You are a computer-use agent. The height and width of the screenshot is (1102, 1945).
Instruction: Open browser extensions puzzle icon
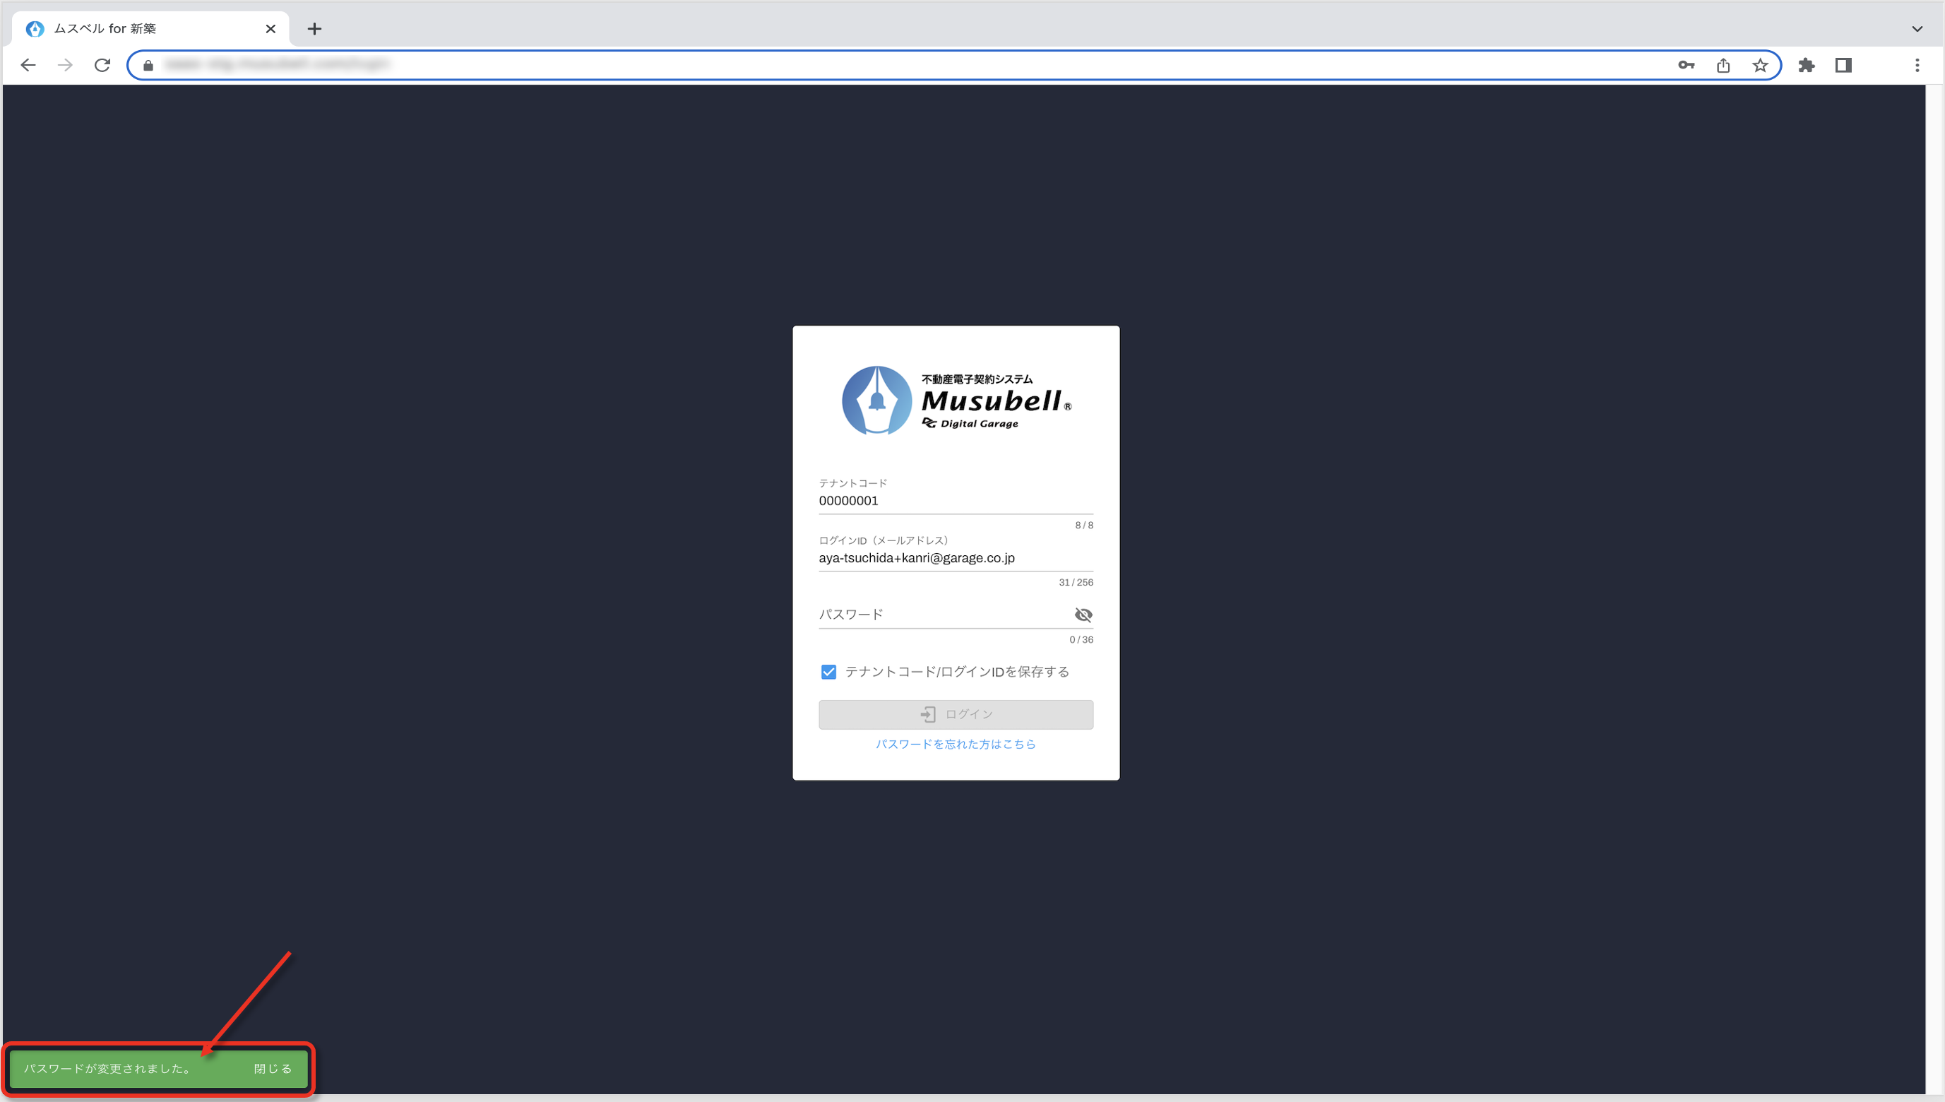click(x=1807, y=65)
